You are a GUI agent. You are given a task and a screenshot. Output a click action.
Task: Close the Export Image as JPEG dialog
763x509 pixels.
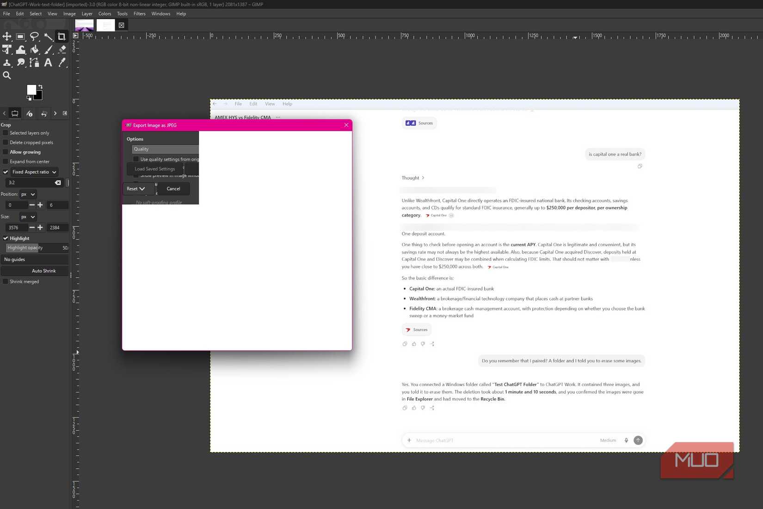point(346,125)
